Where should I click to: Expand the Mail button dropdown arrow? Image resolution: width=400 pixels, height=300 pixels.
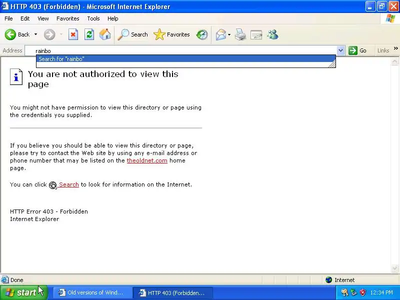click(x=229, y=34)
